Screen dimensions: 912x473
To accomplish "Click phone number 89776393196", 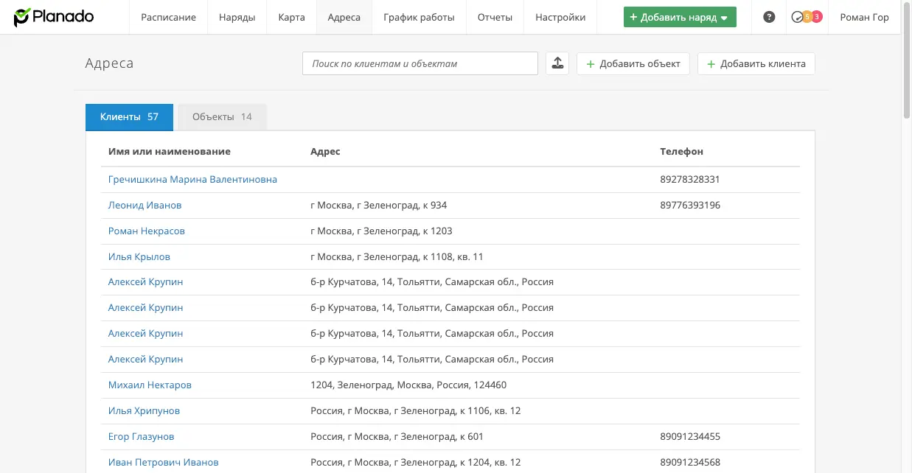I will 690,205.
